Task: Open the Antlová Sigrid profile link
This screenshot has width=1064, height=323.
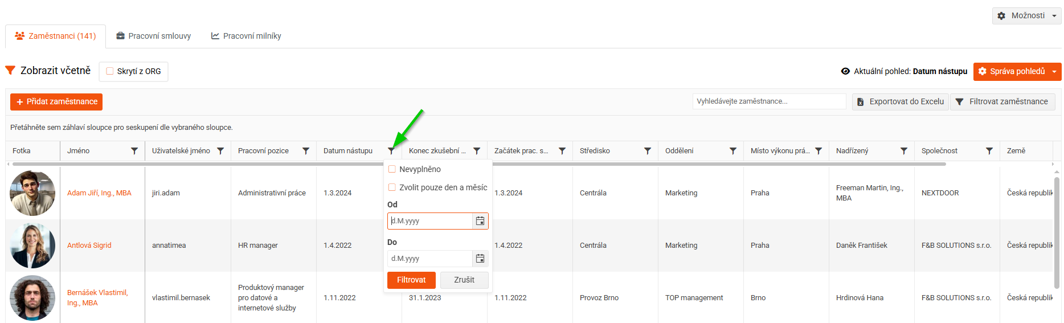Action: coord(89,246)
